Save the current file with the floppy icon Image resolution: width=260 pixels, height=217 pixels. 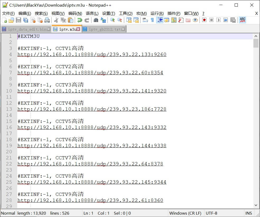(x=18, y=20)
